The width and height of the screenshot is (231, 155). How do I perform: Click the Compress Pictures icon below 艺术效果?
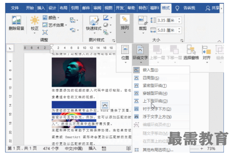tap(45, 32)
